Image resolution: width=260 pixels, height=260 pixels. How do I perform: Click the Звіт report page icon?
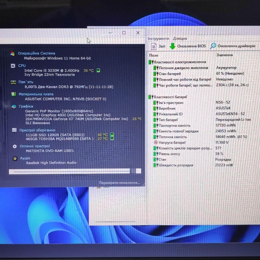click(x=154, y=46)
